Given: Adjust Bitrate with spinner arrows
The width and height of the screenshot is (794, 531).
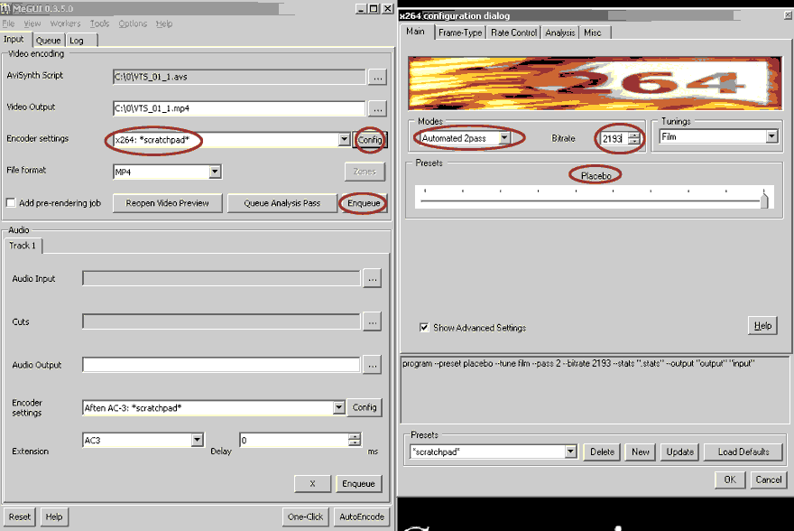Looking at the screenshot, I should 633,138.
